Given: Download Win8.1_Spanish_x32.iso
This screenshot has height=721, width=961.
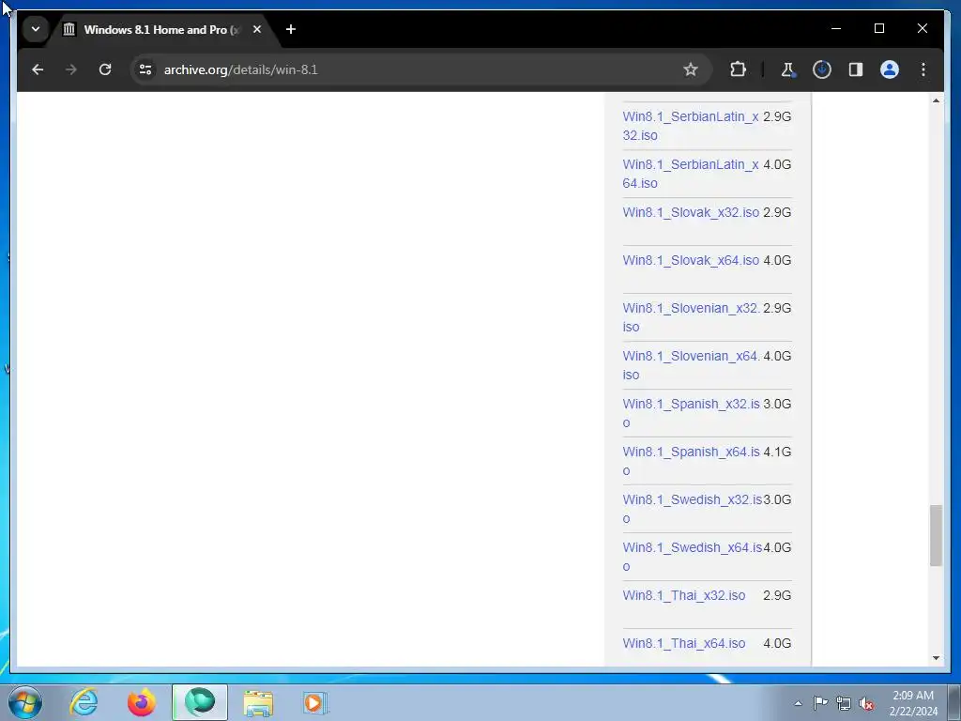Looking at the screenshot, I should point(691,413).
